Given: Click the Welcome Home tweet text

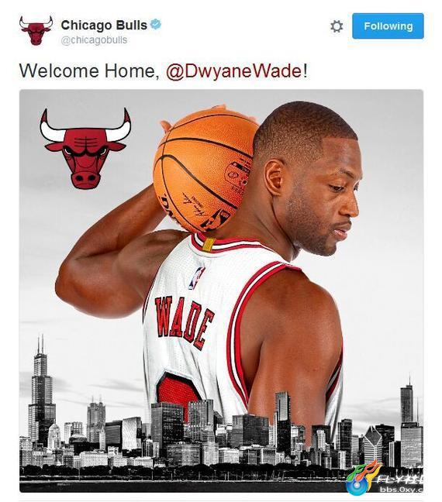Looking at the screenshot, I should pos(163,70).
